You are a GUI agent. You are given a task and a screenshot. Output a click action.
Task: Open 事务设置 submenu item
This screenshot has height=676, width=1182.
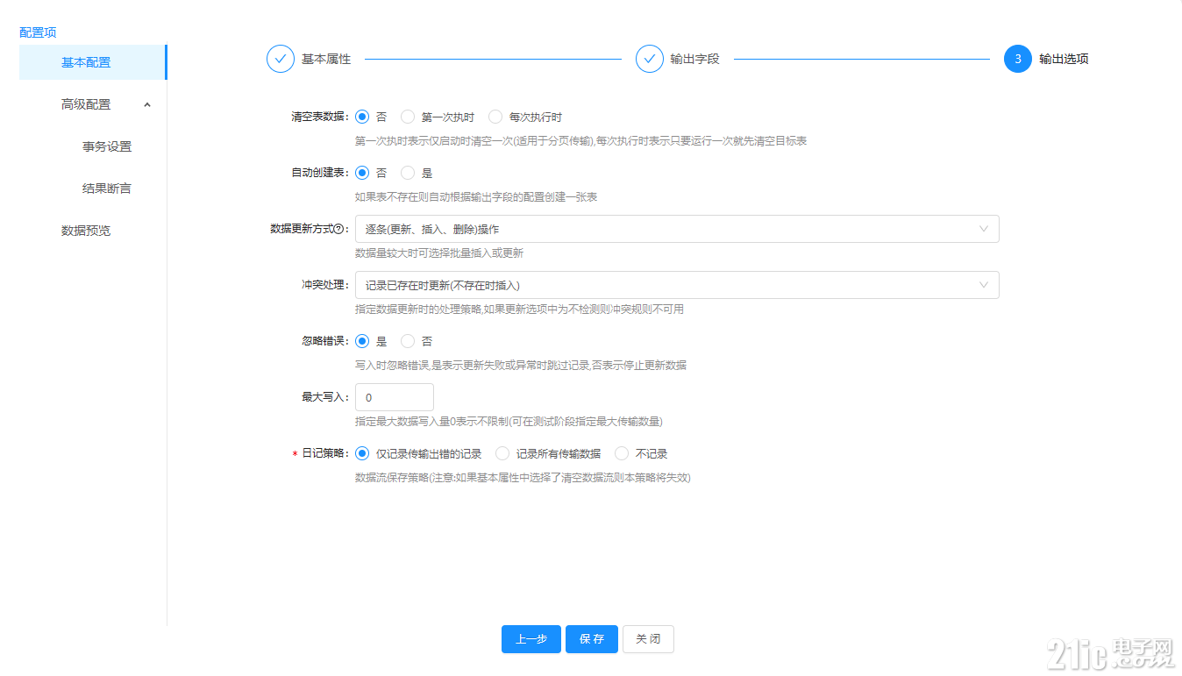pyautogui.click(x=107, y=146)
